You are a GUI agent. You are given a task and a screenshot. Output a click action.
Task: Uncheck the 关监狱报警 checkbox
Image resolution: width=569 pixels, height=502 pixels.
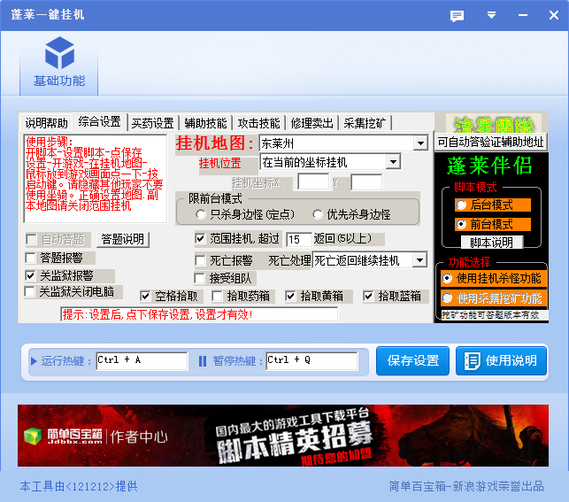pos(31,275)
